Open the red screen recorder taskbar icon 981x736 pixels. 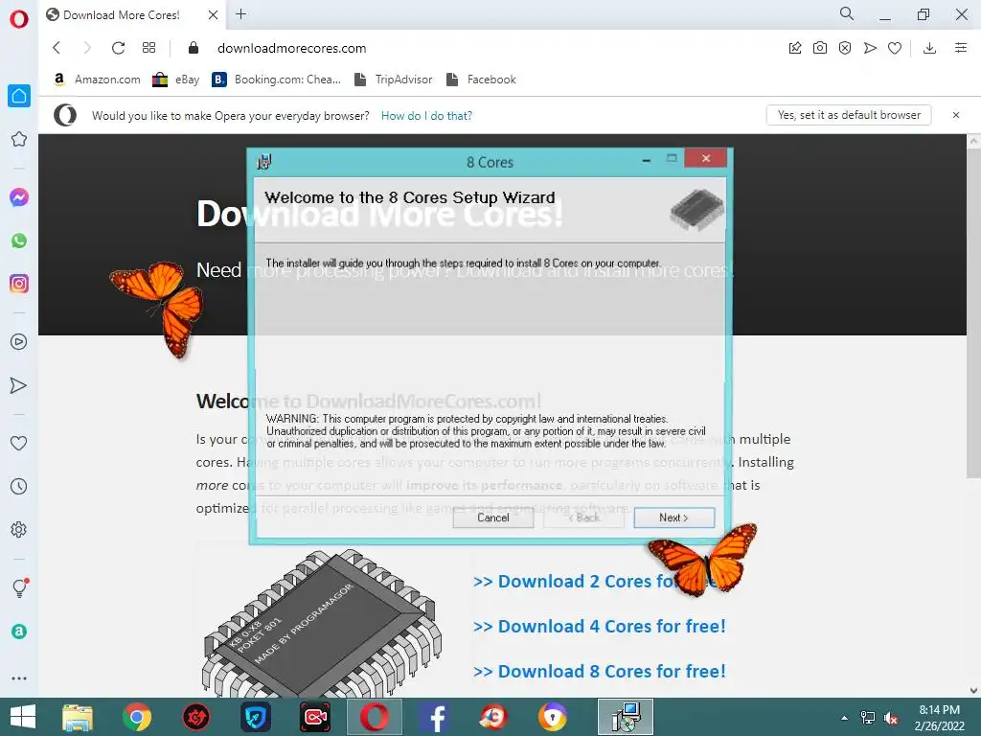[x=315, y=717]
